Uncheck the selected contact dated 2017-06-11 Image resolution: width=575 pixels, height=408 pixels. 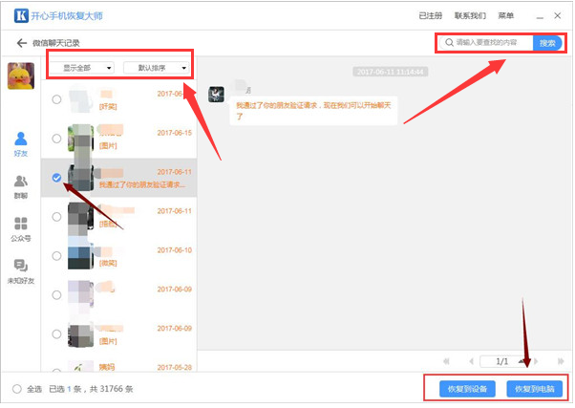point(56,178)
